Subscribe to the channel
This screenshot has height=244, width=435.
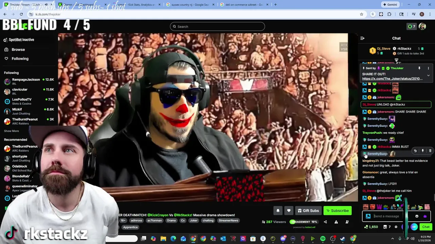[x=337, y=210]
